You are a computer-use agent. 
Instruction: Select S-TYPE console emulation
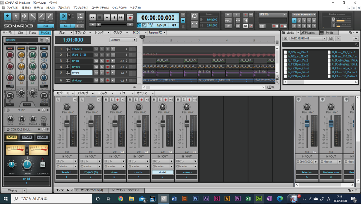11,137
